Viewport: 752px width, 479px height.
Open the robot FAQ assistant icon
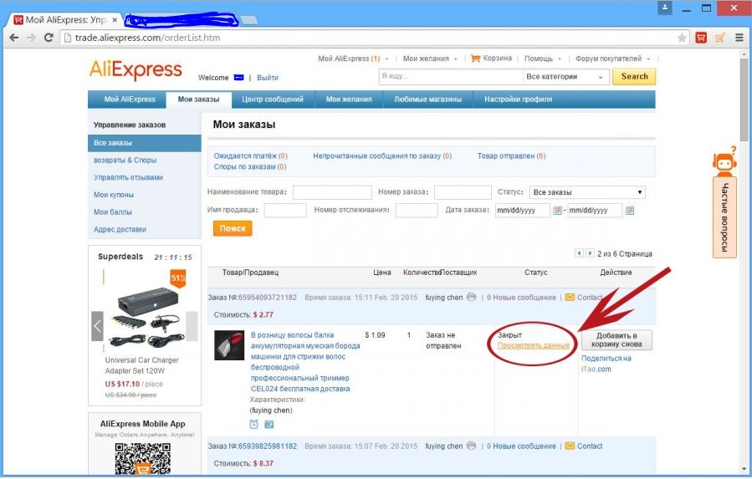click(x=724, y=161)
